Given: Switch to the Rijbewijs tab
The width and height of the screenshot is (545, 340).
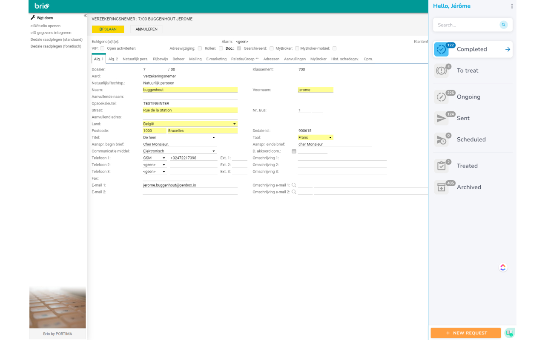Looking at the screenshot, I should [x=160, y=59].
